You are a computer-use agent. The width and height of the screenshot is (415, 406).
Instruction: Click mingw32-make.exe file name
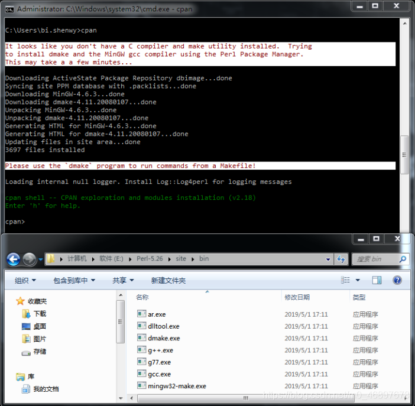tap(177, 386)
